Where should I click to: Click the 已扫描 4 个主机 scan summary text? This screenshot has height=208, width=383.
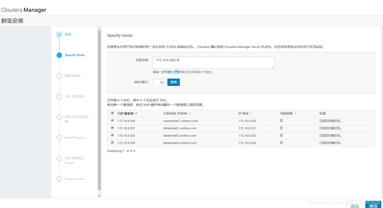tap(137, 100)
